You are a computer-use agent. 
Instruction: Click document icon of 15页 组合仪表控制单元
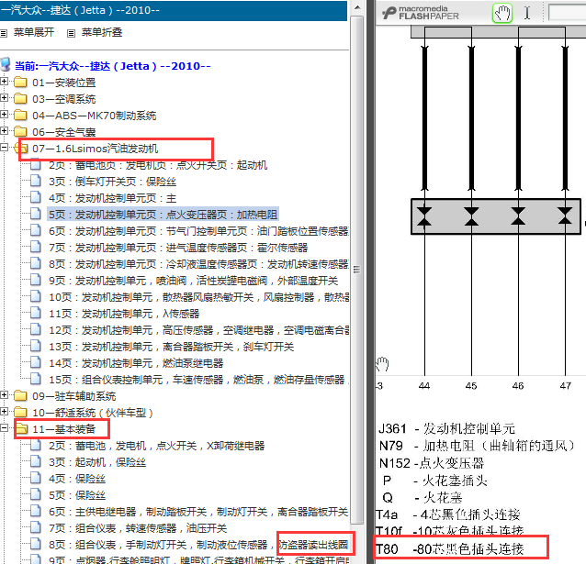point(36,378)
